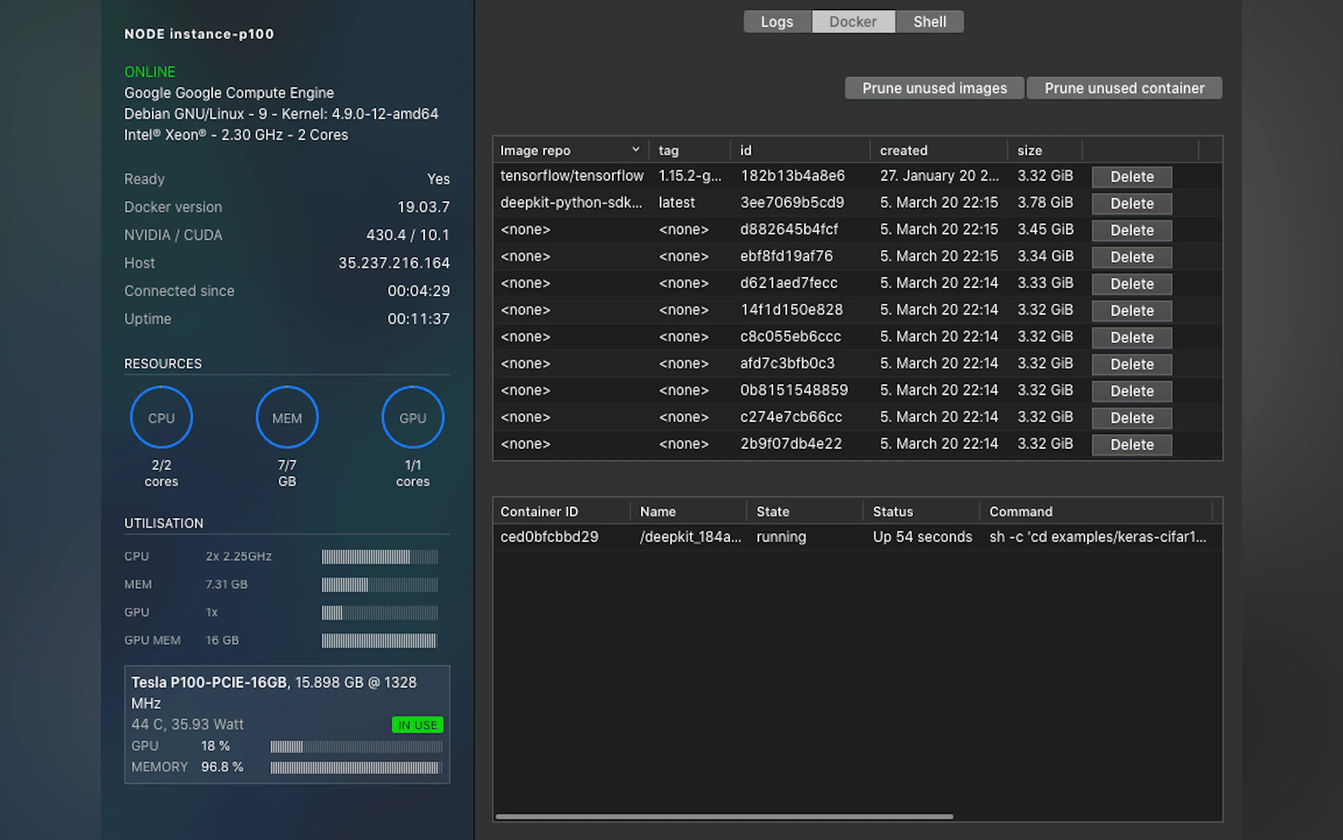The height and width of the screenshot is (840, 1343).
Task: Click the CPU resource circle gauge
Action: (x=161, y=417)
